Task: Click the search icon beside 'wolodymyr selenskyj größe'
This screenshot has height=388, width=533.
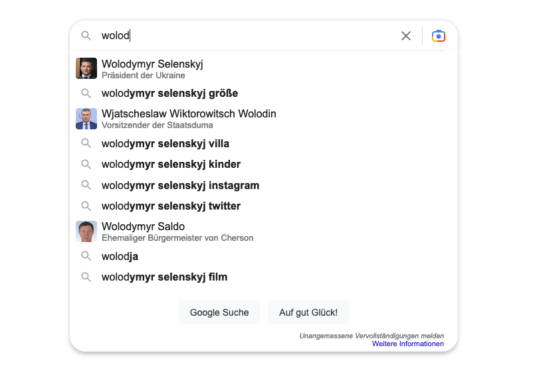Action: [86, 93]
